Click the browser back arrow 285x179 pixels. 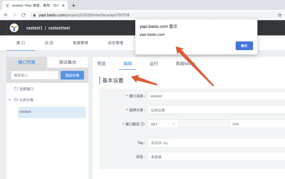[6, 15]
